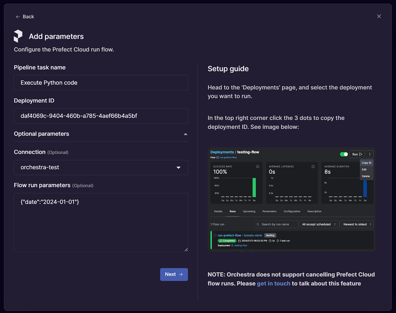Select Copy ID from the context menu

pos(366,163)
